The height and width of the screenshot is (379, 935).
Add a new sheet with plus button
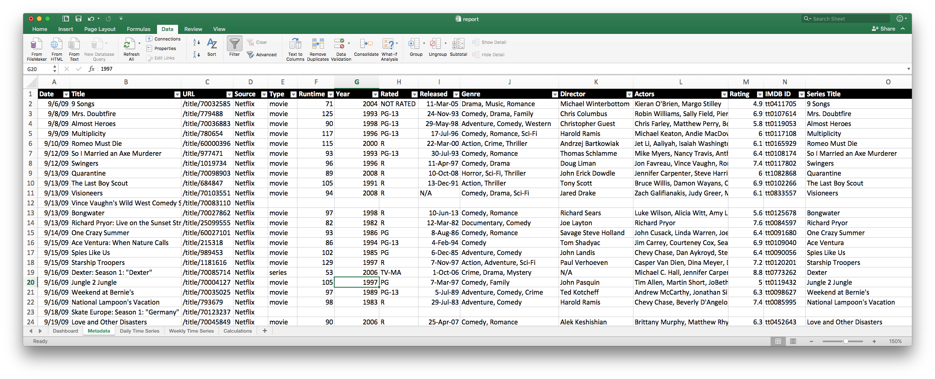coord(265,331)
